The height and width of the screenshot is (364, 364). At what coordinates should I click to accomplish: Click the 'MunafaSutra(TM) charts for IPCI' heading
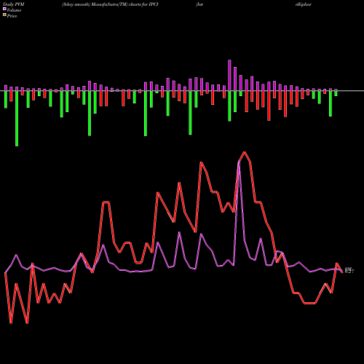pos(124,4)
